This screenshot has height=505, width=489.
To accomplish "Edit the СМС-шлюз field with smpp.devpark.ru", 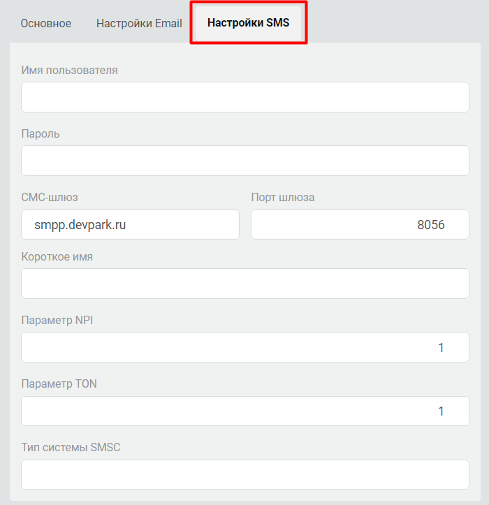I will [130, 224].
